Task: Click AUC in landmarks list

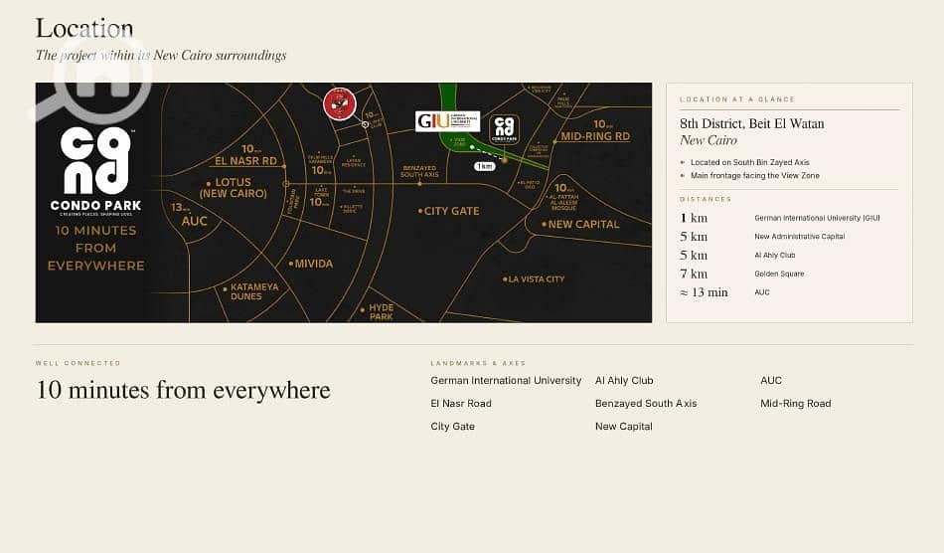Action: (771, 381)
